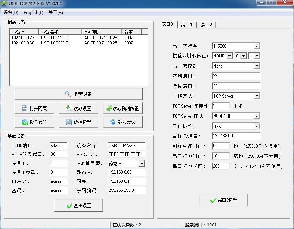Expand the 串口流控制 None dropdown
Image resolution: width=294 pixels, height=229 pixels.
[256, 66]
